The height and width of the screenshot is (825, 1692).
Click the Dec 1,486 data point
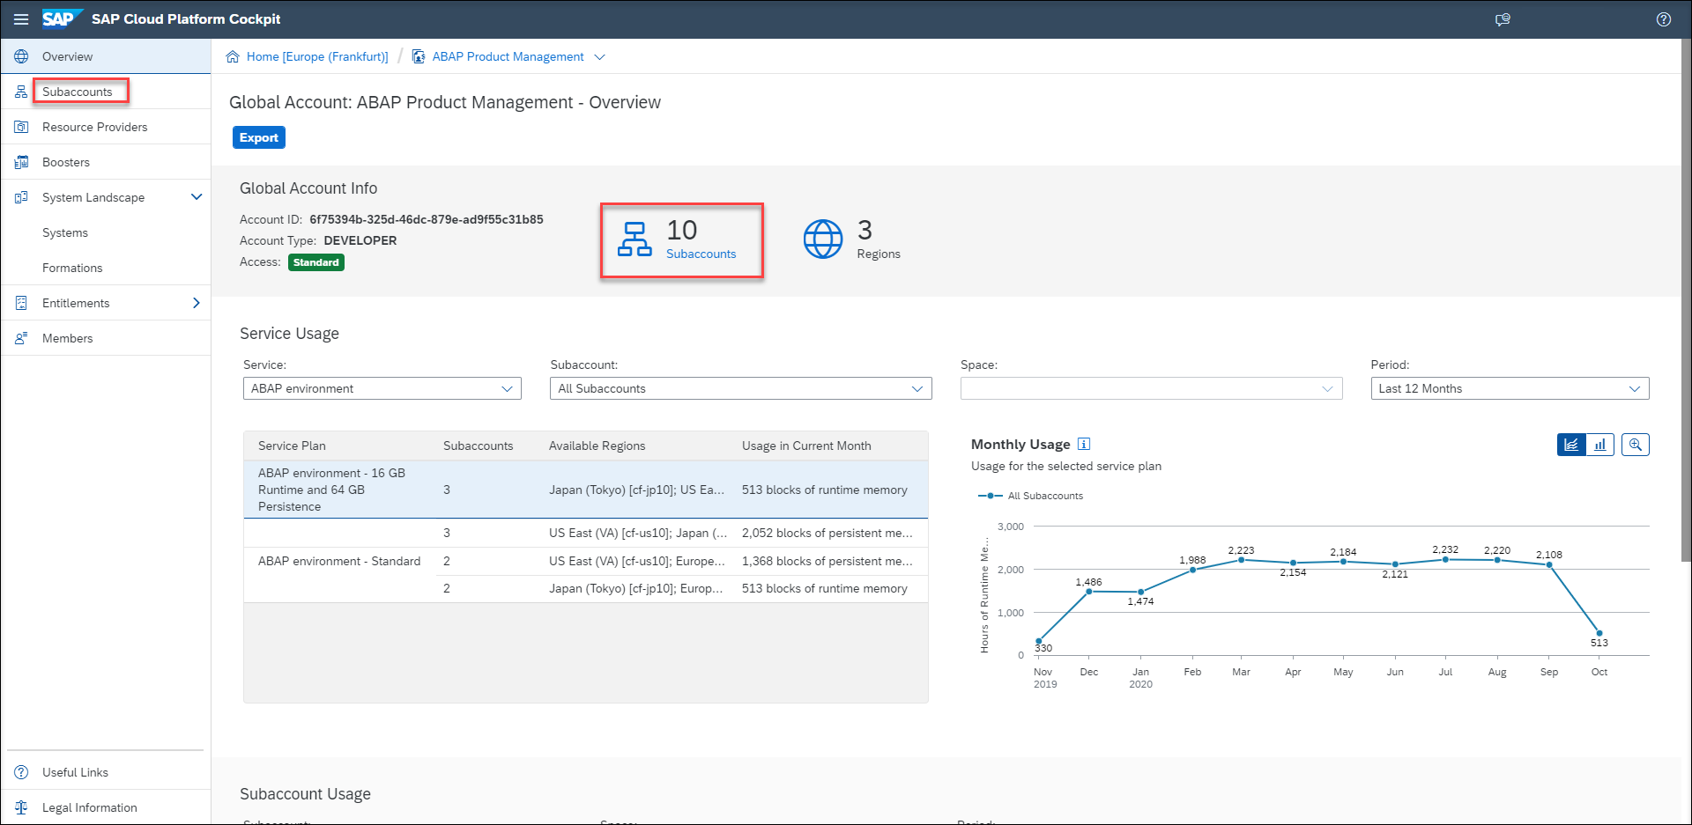tap(1089, 591)
